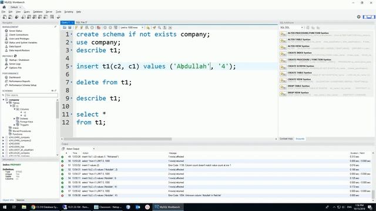Open Client Connections in Management
376x211 pixels.
pyautogui.click(x=18, y=35)
